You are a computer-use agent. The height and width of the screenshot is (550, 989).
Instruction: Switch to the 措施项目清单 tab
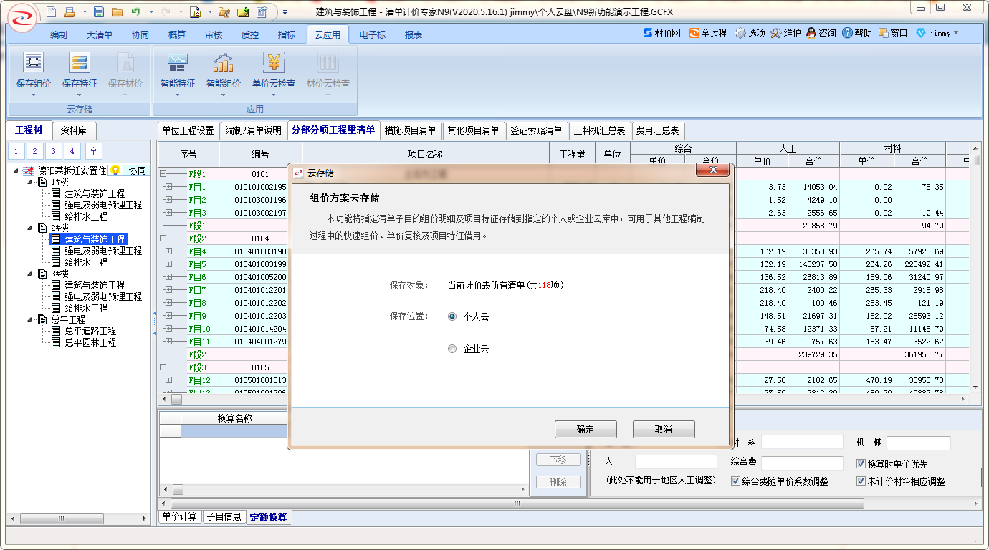411,130
